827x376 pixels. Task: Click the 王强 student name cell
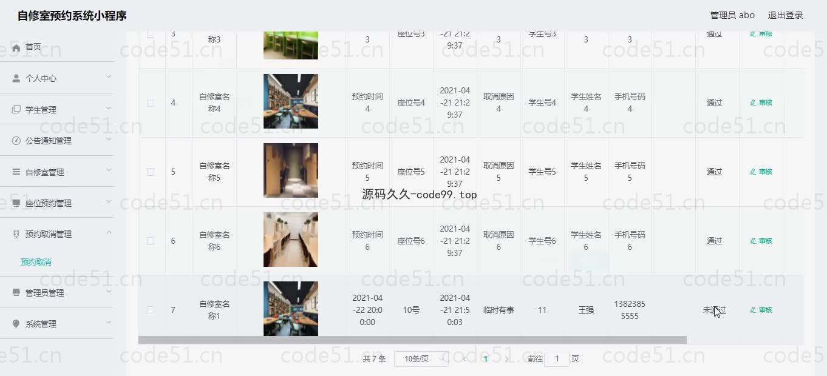point(586,310)
